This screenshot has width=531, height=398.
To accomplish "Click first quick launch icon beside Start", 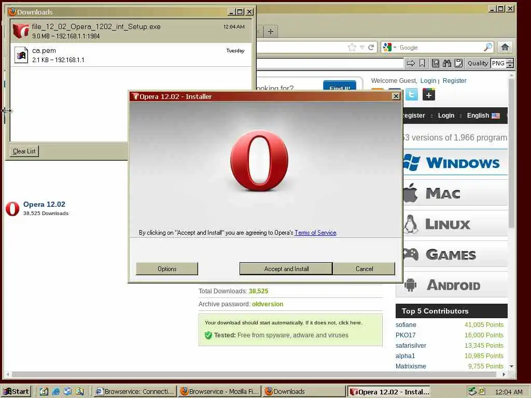I will 44,392.
